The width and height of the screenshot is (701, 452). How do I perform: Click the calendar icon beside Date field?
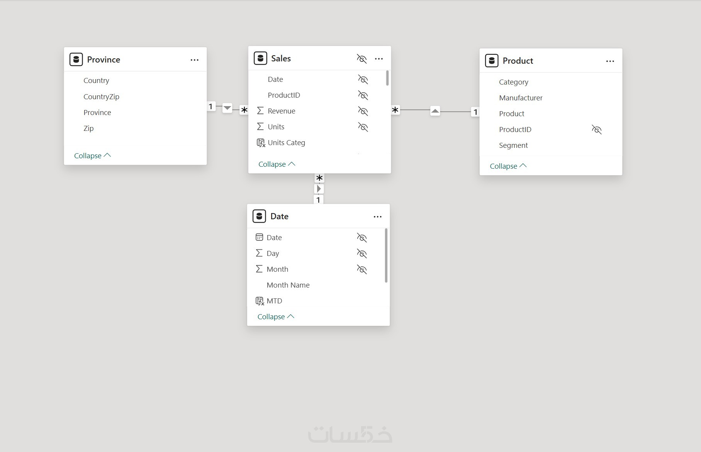pos(259,237)
